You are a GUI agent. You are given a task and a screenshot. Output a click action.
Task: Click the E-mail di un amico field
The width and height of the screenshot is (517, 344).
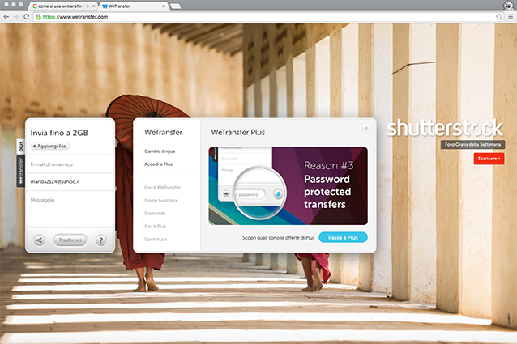click(x=70, y=164)
